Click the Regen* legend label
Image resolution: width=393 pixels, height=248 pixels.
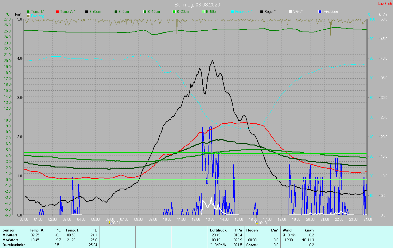[x=270, y=12]
